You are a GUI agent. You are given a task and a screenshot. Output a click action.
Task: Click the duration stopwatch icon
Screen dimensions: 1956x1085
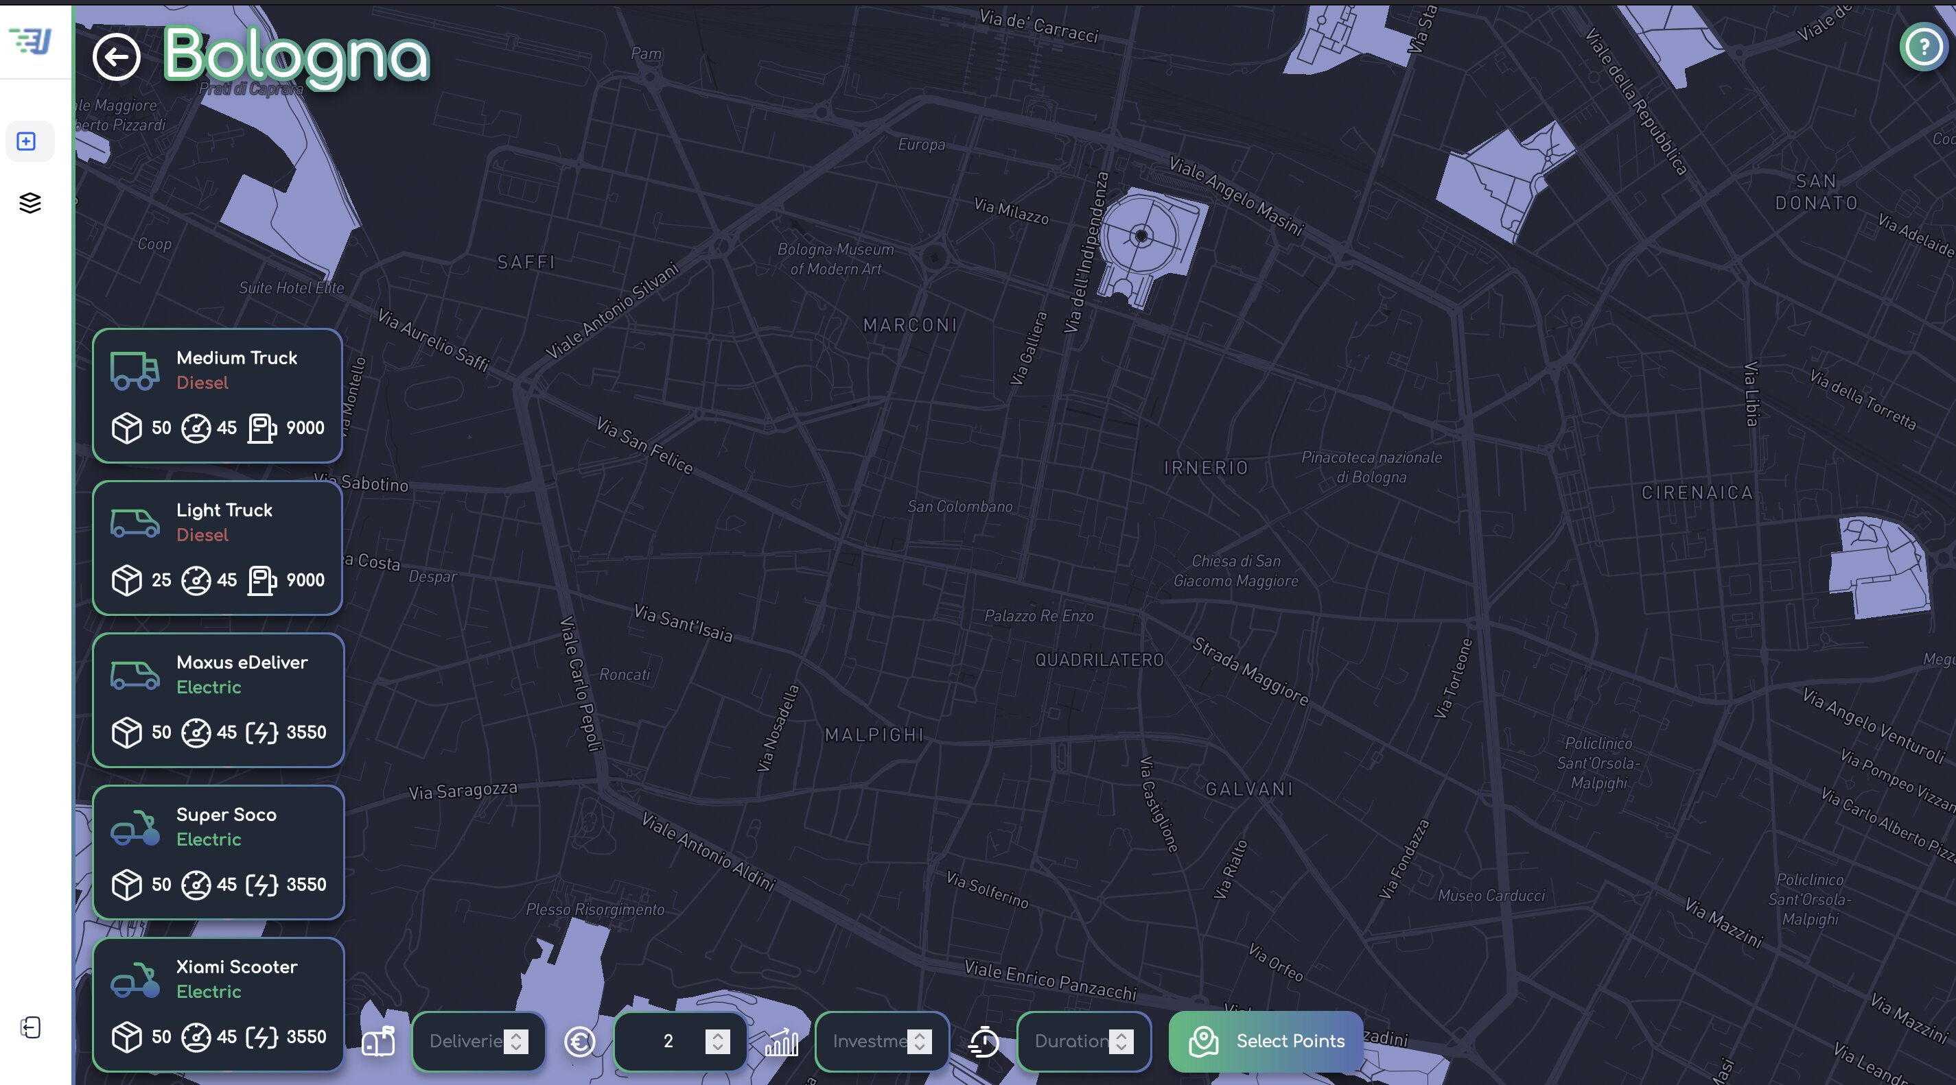pyautogui.click(x=984, y=1041)
